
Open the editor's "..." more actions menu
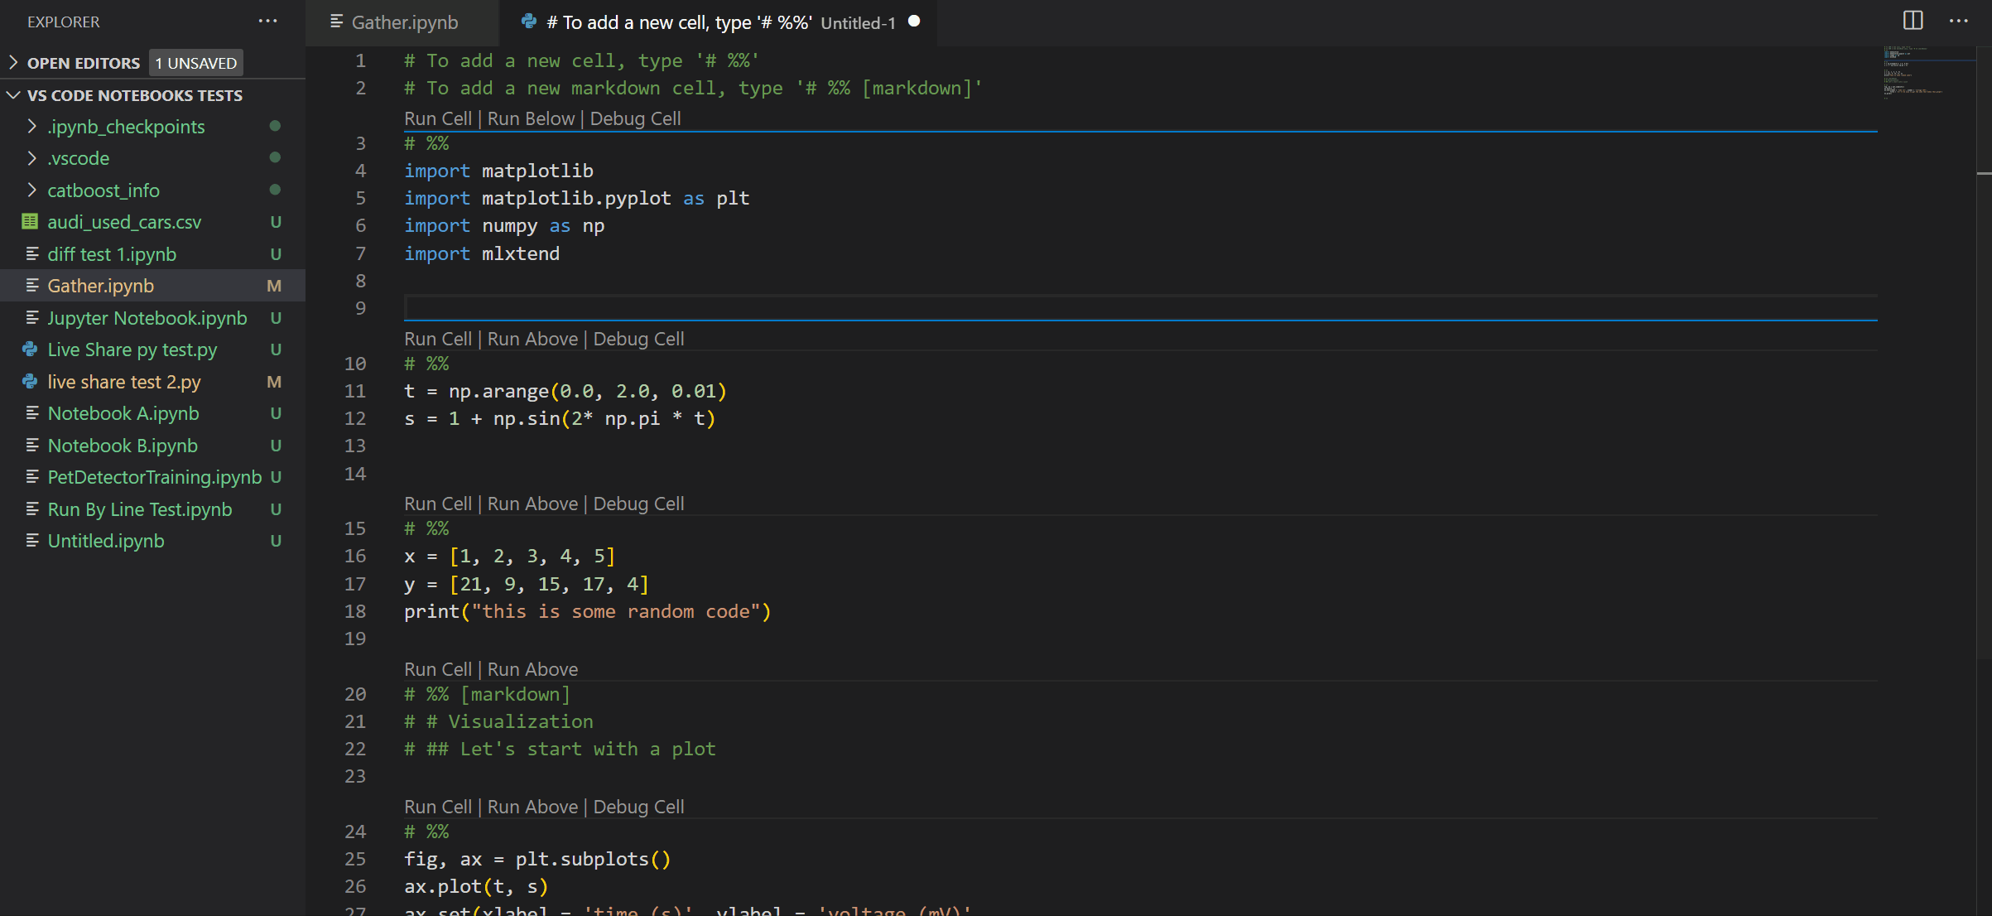click(x=1959, y=21)
